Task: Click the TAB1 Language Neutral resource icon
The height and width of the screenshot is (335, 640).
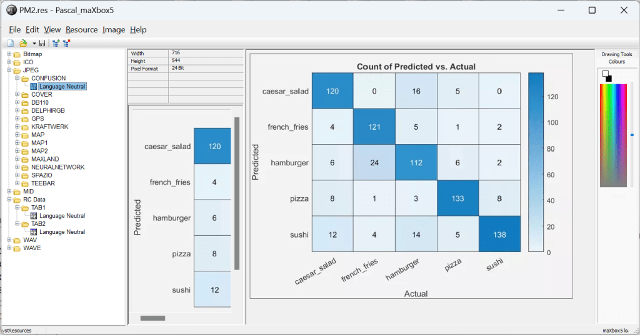Action: 34,216
